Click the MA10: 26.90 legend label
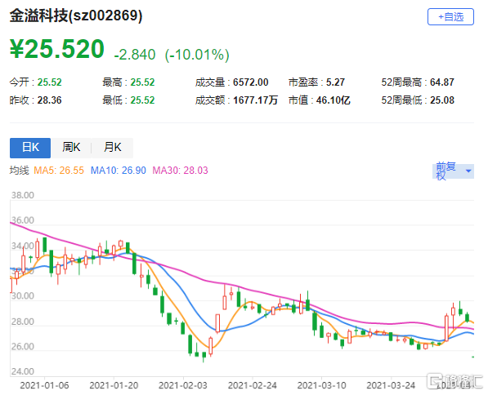Screen dimensions: 488x395 (119, 171)
